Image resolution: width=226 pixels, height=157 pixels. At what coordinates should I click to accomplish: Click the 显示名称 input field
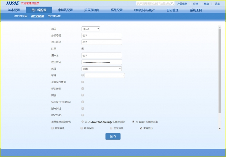point(102,42)
